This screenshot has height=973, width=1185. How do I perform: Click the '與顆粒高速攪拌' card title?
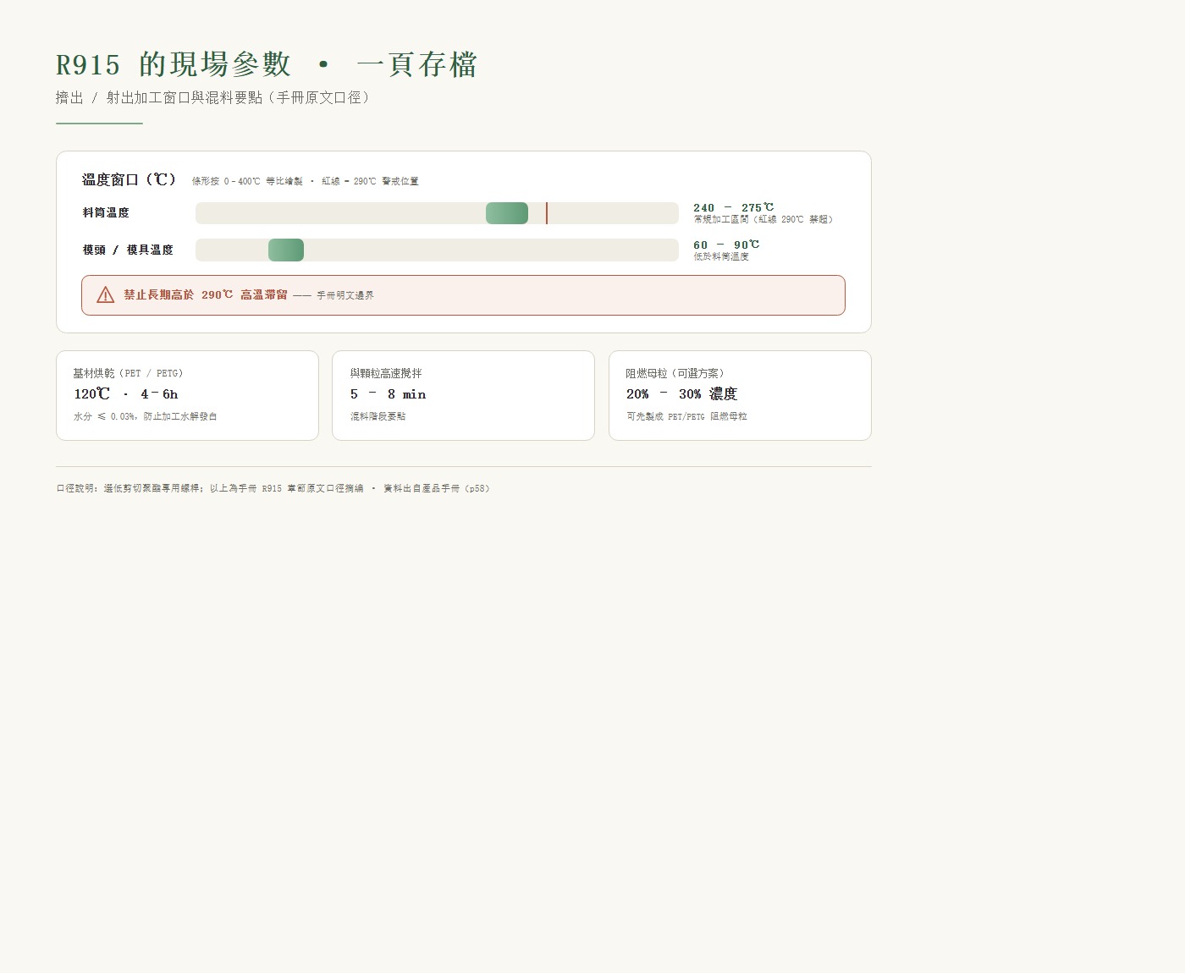[386, 373]
